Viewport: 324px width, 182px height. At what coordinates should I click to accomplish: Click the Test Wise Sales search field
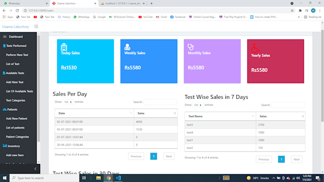[288, 105]
